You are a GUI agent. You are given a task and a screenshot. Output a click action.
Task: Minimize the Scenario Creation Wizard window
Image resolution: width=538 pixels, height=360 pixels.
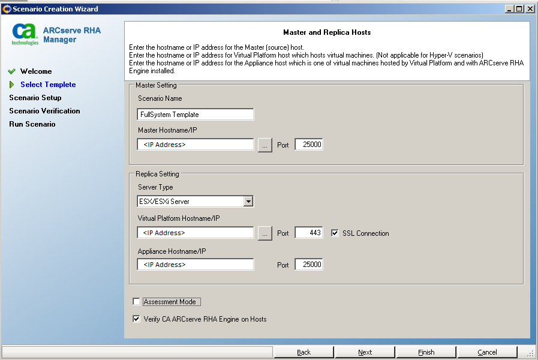tap(510, 9)
